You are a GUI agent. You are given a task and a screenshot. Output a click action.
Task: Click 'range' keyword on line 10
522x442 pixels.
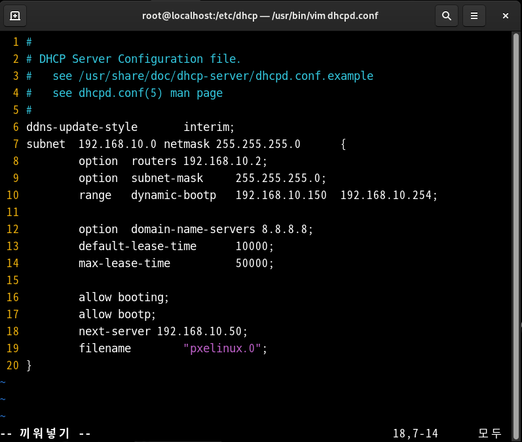pos(95,196)
